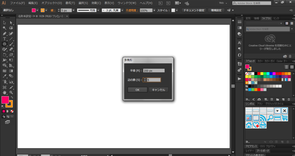The height and width of the screenshot is (156, 295).
Task: Open the ファイル(F) menu
Action: tap(18, 3)
